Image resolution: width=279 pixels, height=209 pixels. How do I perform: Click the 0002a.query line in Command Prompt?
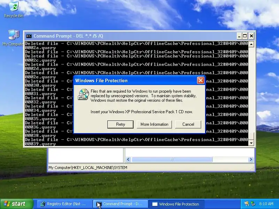tap(40, 48)
